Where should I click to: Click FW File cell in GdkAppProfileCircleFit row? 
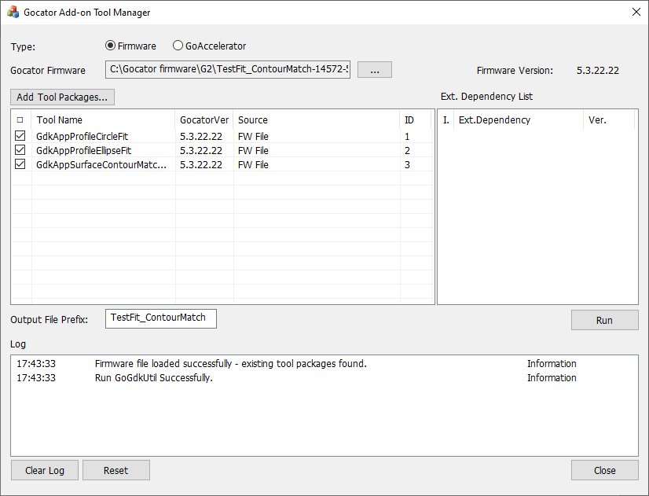click(x=253, y=136)
